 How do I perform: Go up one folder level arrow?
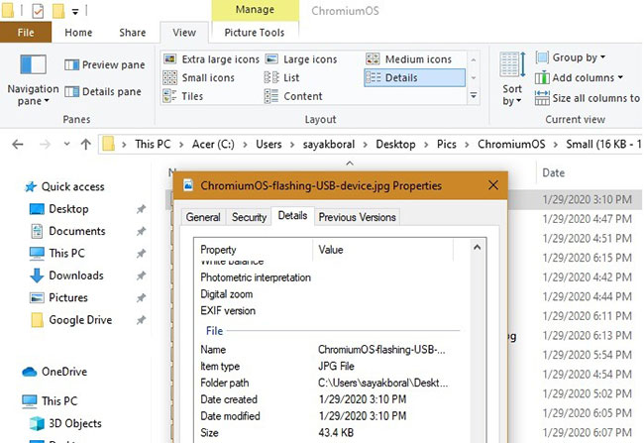coord(85,145)
